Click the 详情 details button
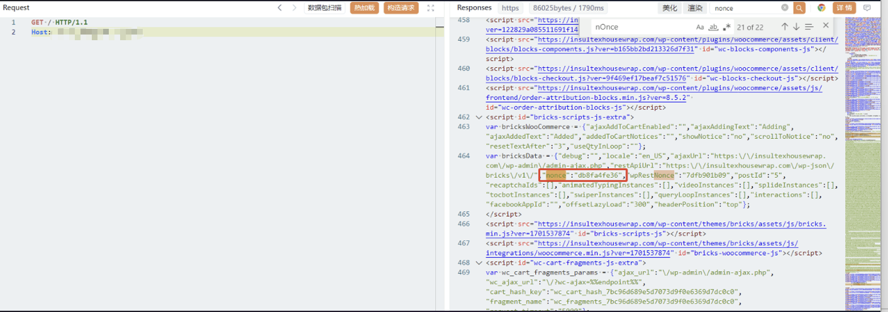Viewport: 888px width, 312px height. click(x=845, y=8)
